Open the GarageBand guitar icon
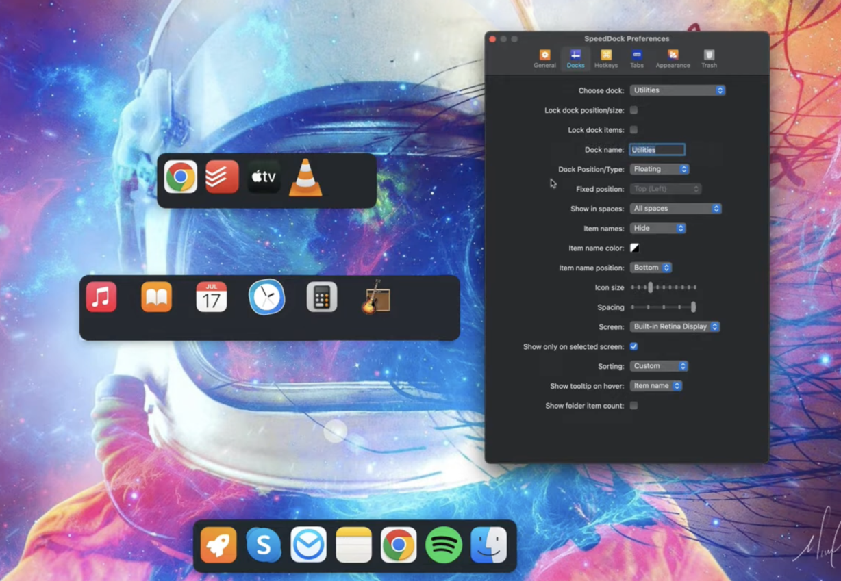841x581 pixels. [377, 297]
